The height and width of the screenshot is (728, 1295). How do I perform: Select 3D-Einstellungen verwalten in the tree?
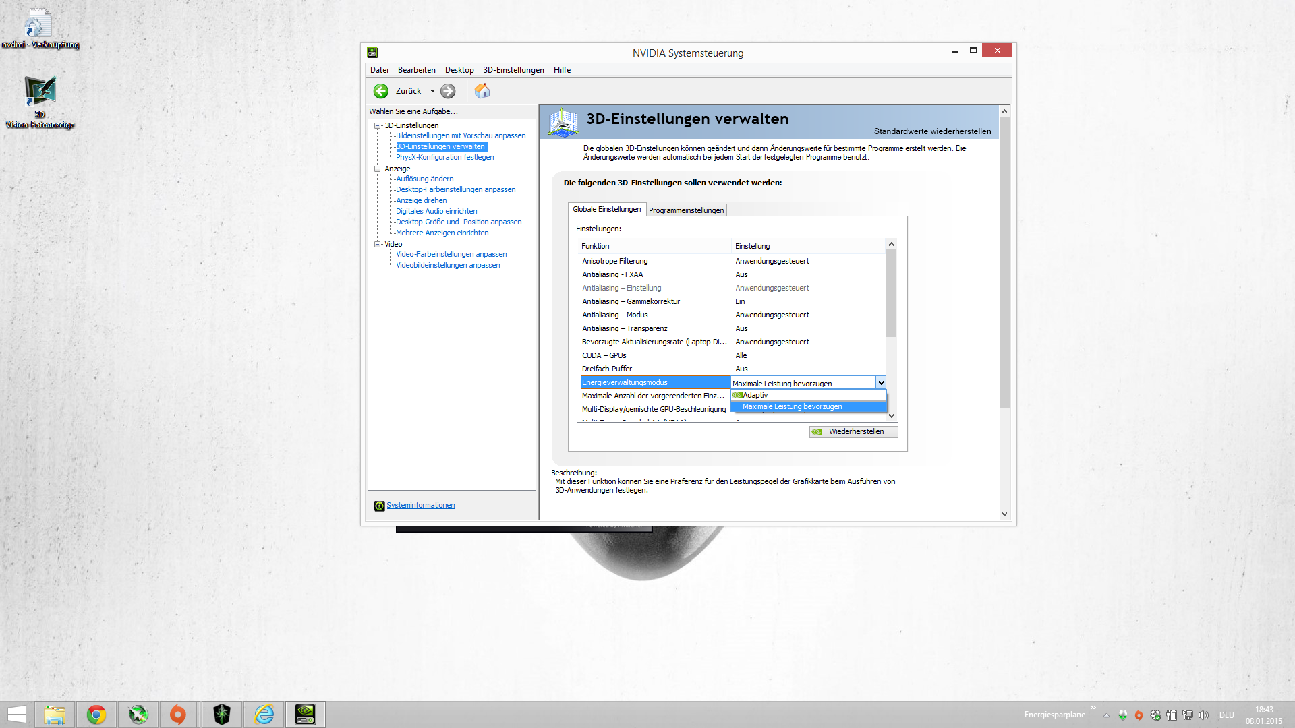440,146
